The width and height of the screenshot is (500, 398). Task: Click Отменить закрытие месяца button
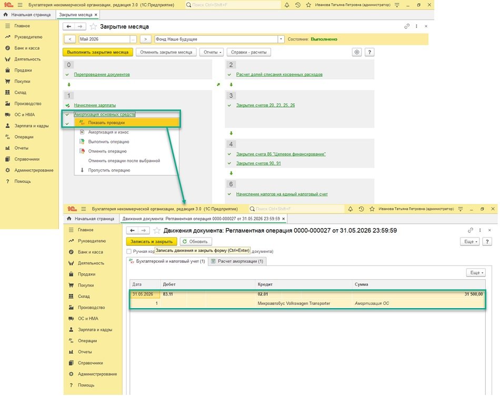point(166,52)
